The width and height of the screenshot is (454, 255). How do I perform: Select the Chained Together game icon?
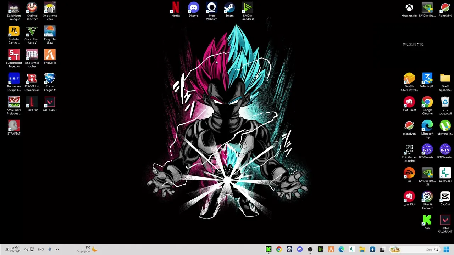[32, 11]
